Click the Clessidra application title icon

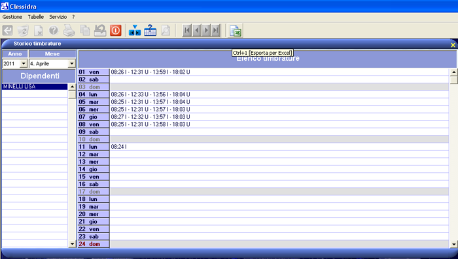click(5, 6)
